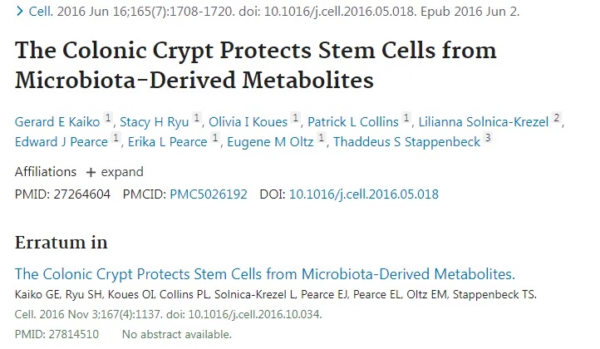The image size is (600, 349).
Task: Open author Olivia I Koues
Action: click(x=248, y=122)
